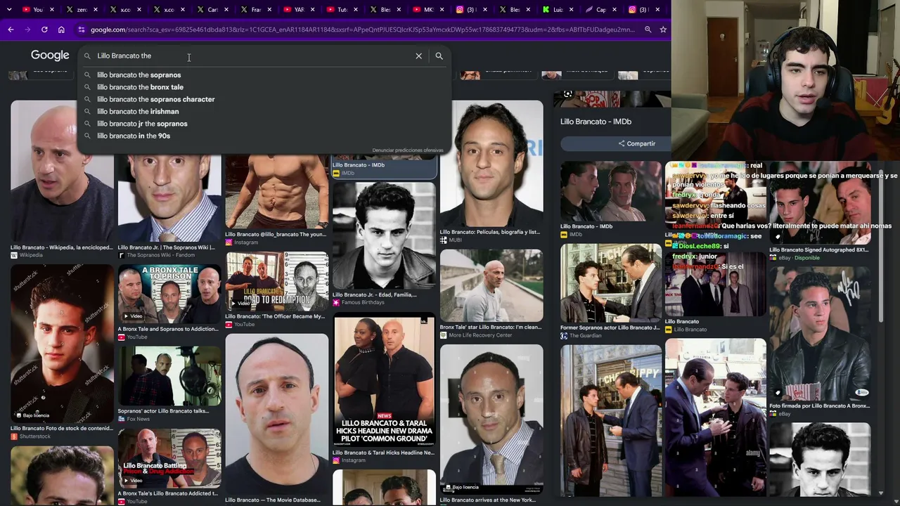Switch to the 'zerc' X tab
The width and height of the screenshot is (900, 506).
(x=78, y=10)
